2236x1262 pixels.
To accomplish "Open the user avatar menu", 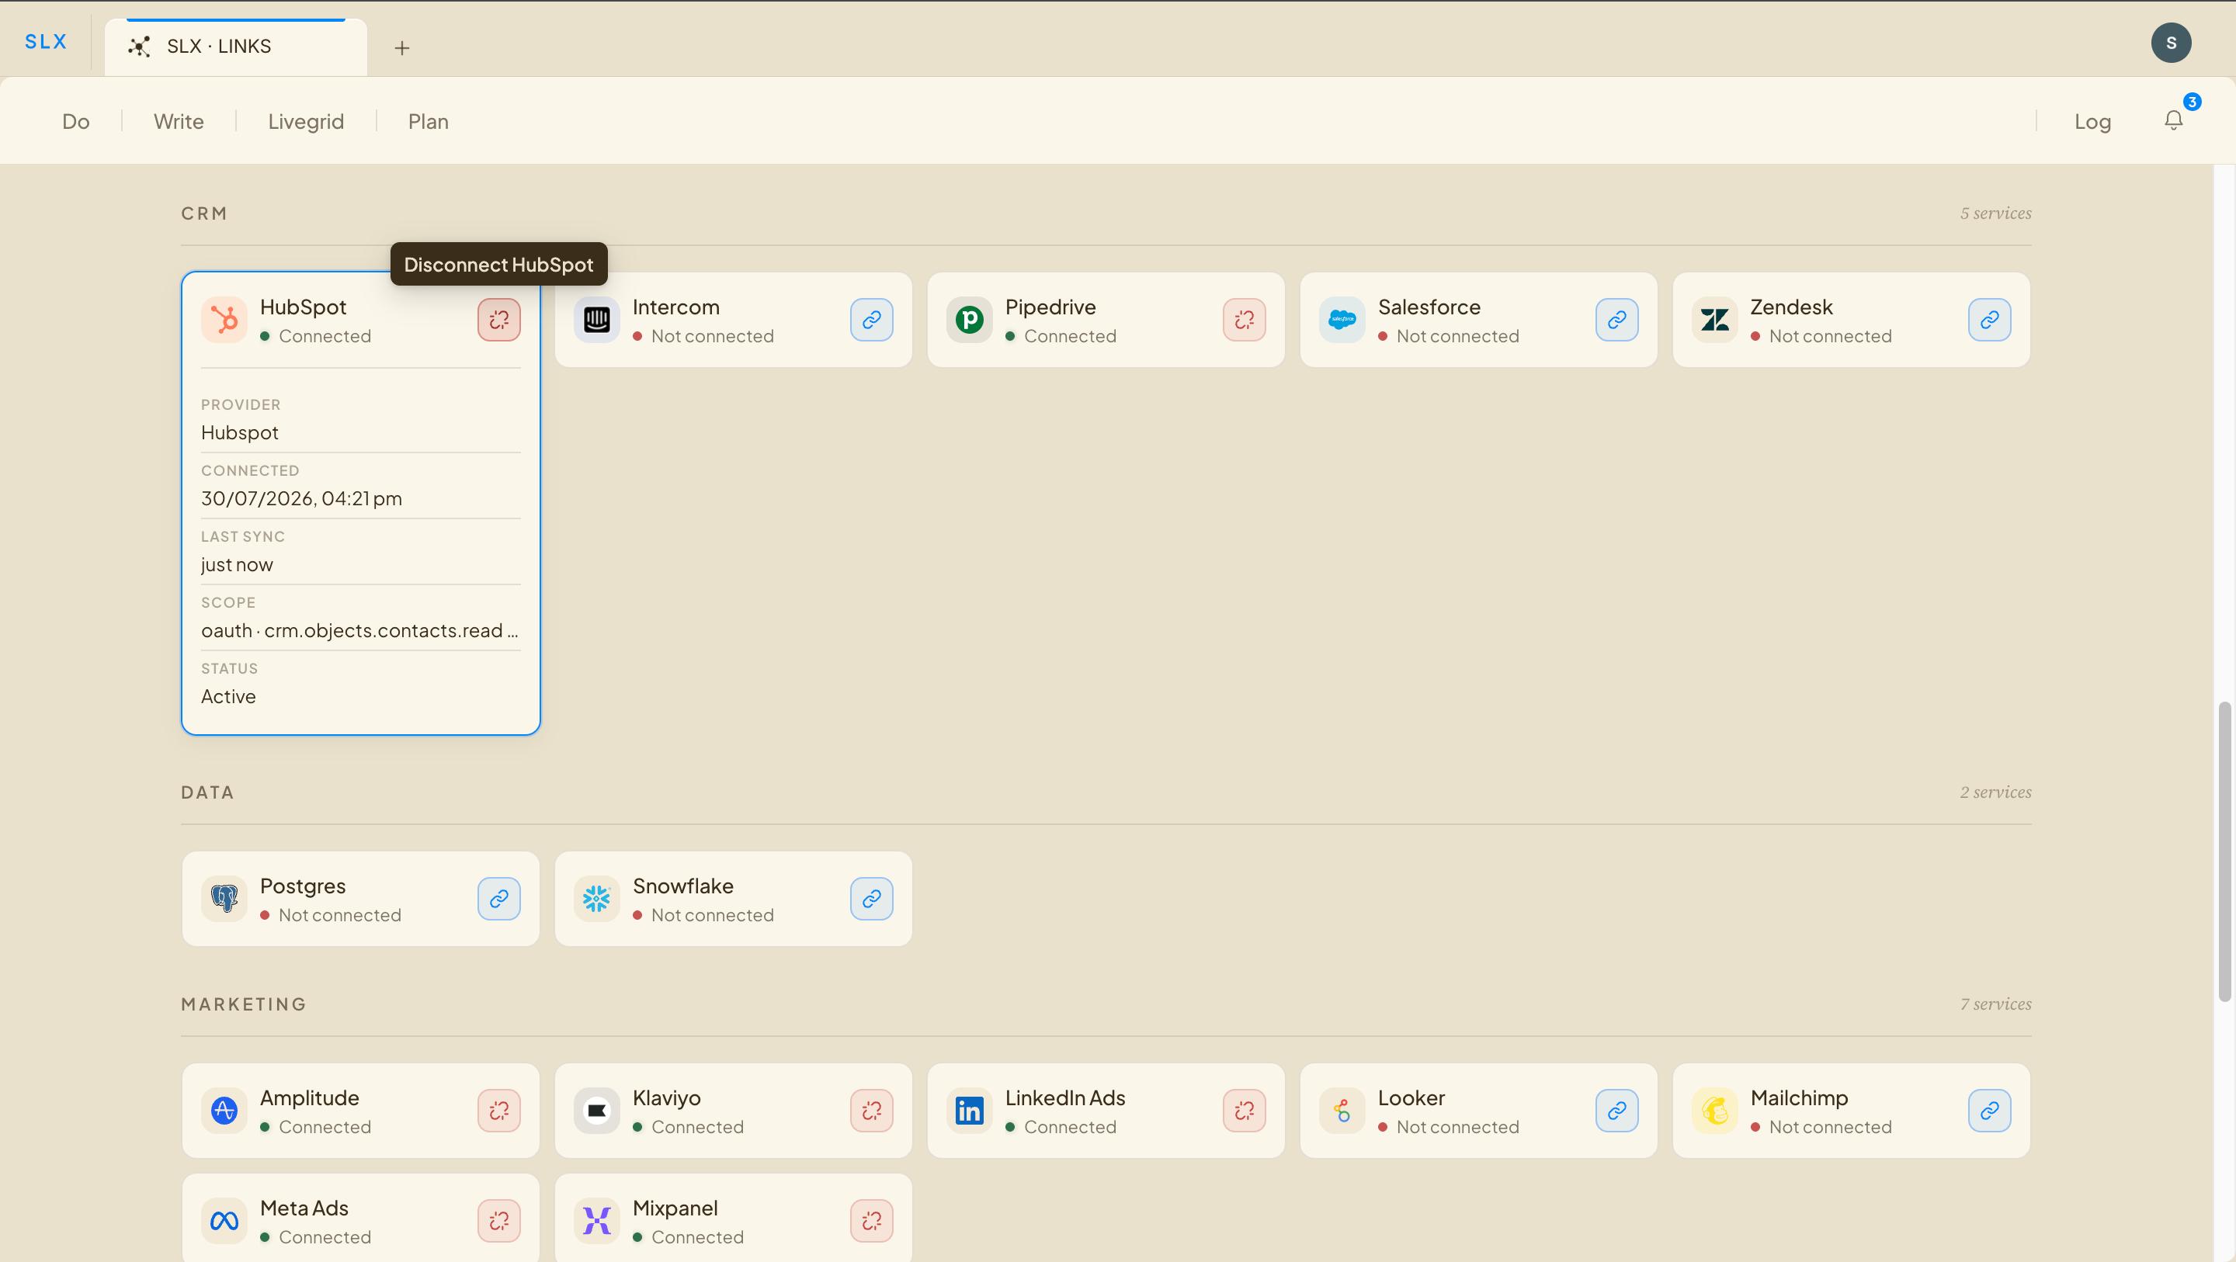I will pos(2171,43).
